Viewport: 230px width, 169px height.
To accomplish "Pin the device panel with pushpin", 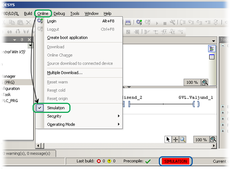I will coord(22,39).
